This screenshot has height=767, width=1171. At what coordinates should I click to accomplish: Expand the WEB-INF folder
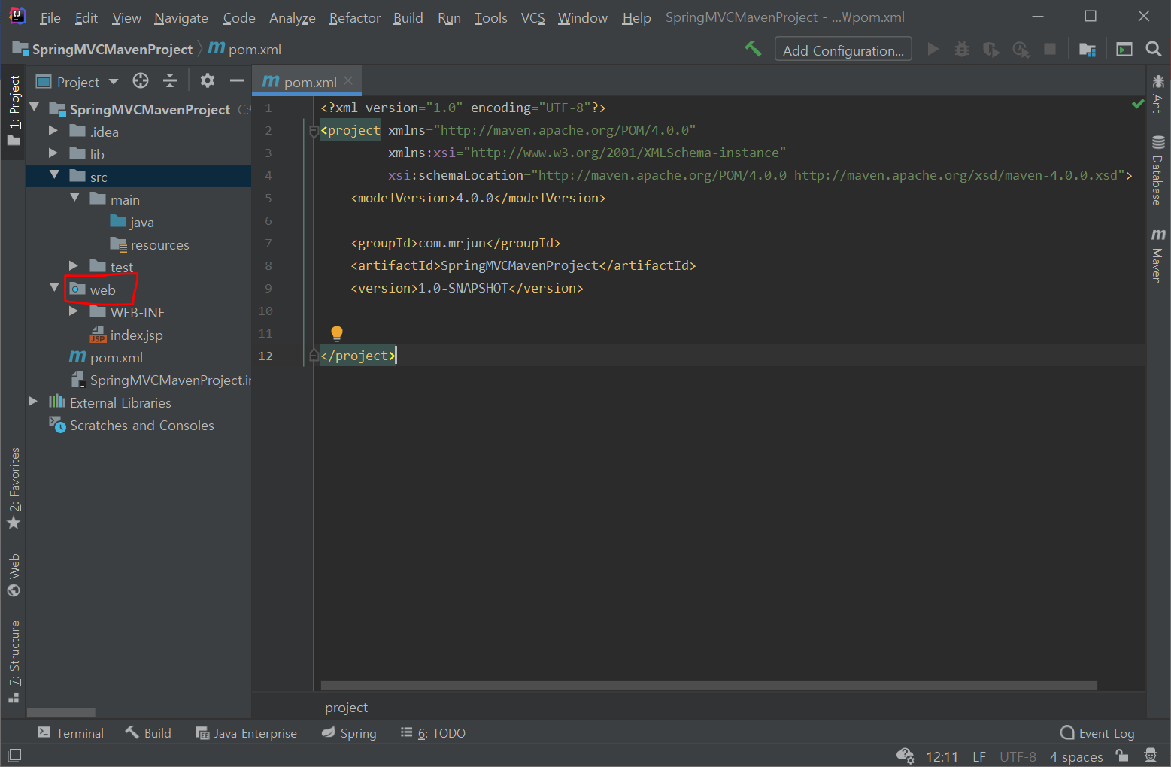coord(74,311)
